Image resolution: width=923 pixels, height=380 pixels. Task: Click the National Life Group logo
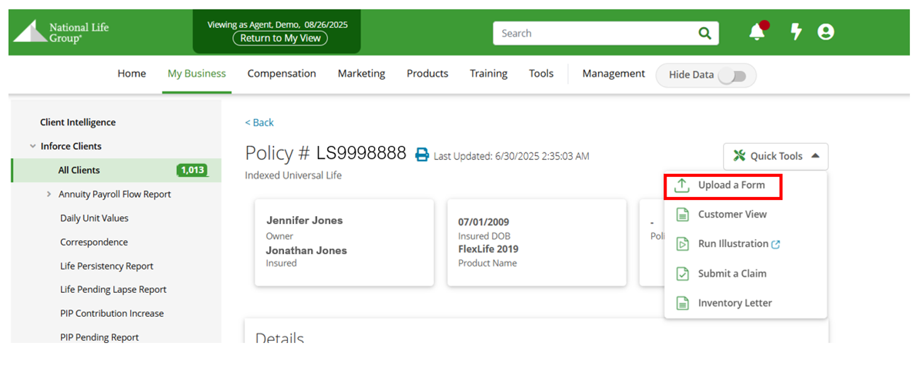tap(61, 33)
